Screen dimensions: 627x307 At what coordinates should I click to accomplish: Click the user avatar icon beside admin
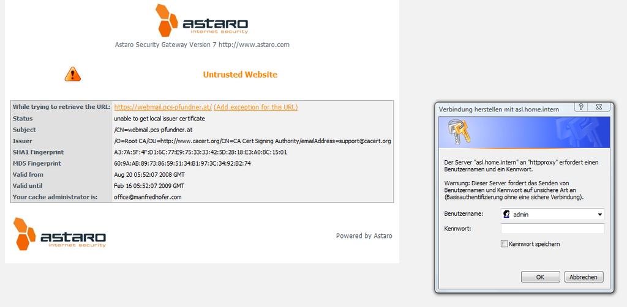coord(506,215)
